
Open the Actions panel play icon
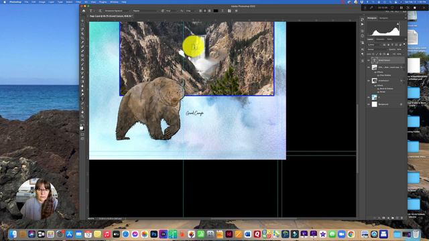click(x=362, y=24)
